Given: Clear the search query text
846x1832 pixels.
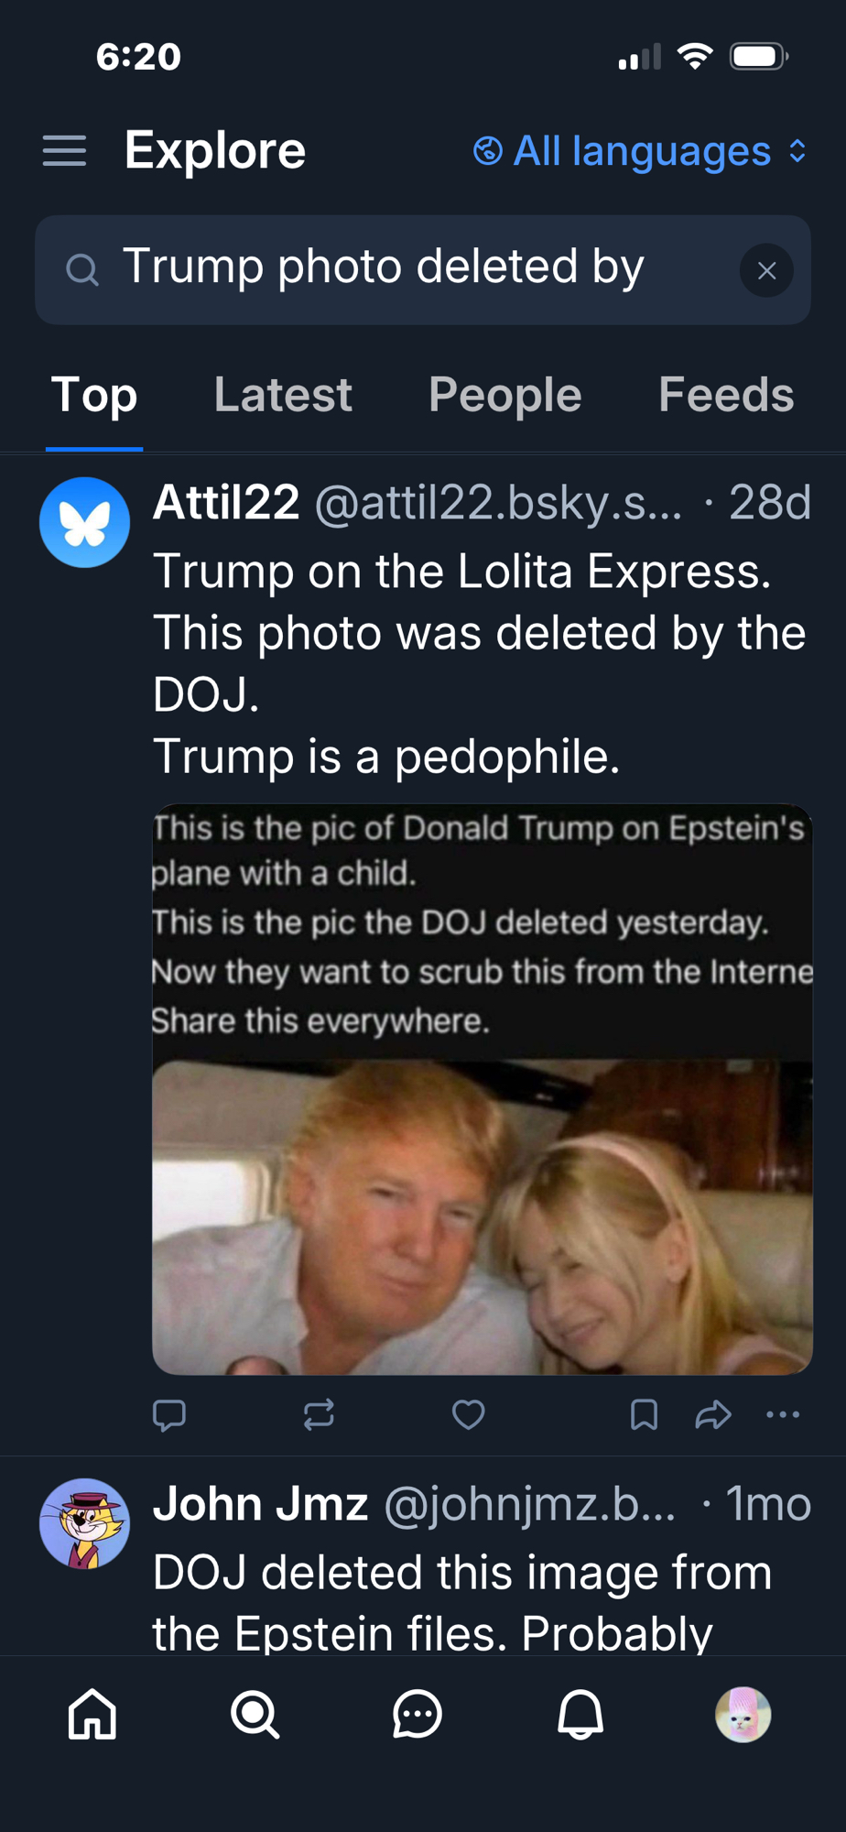Looking at the screenshot, I should point(766,270).
